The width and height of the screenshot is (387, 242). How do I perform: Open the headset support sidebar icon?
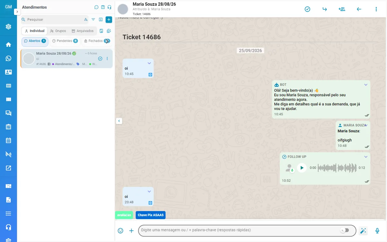tap(8, 227)
